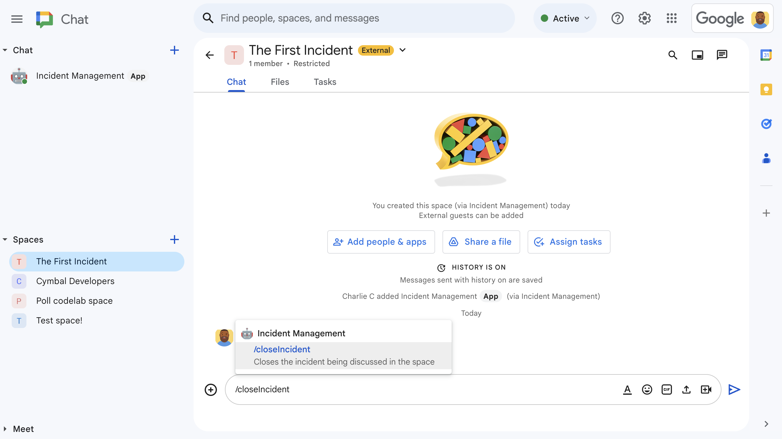Screen dimensions: 782x439
Task: Click the GIF icon in message toolbar
Action: point(666,390)
